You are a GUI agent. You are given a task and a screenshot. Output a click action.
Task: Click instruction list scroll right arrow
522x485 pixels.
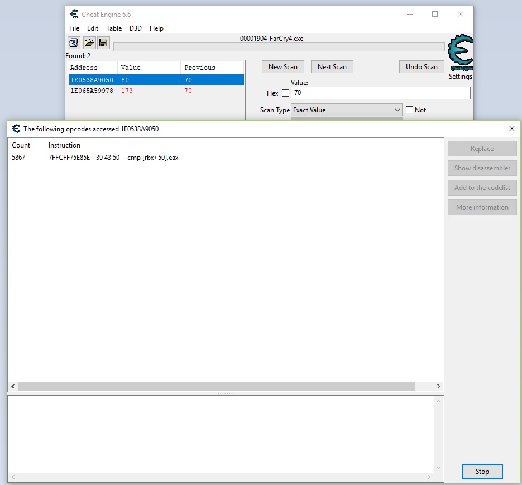coord(438,387)
